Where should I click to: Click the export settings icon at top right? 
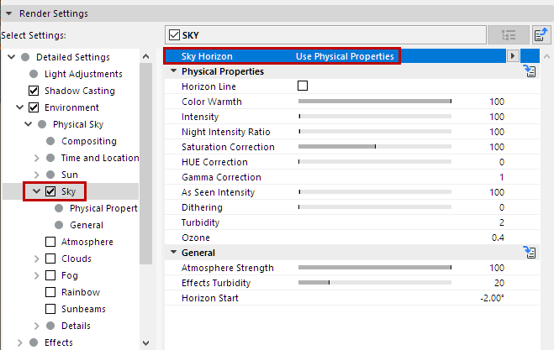[541, 34]
